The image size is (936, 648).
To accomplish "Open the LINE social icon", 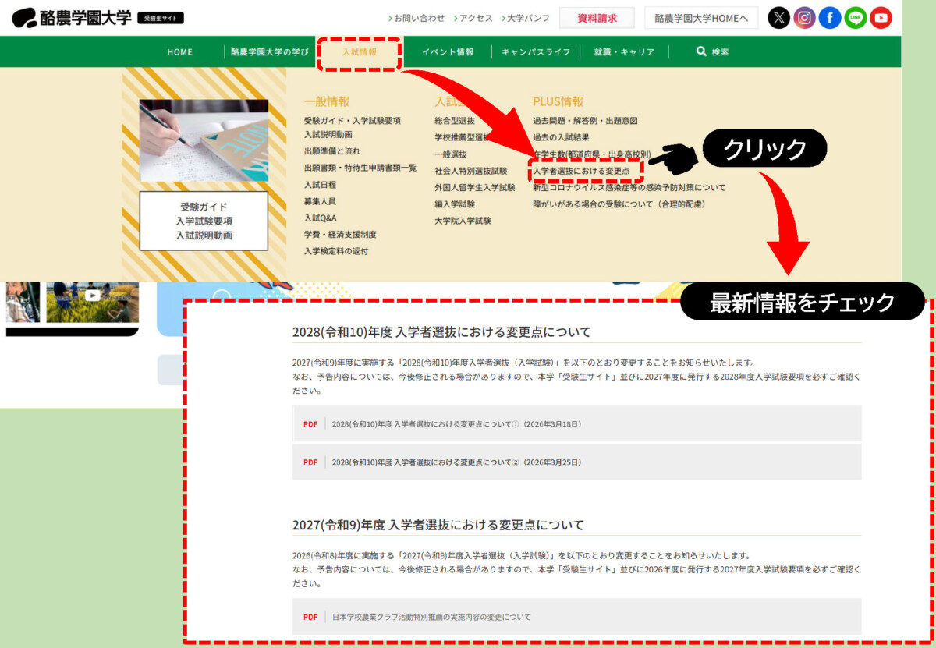I will 856,17.
